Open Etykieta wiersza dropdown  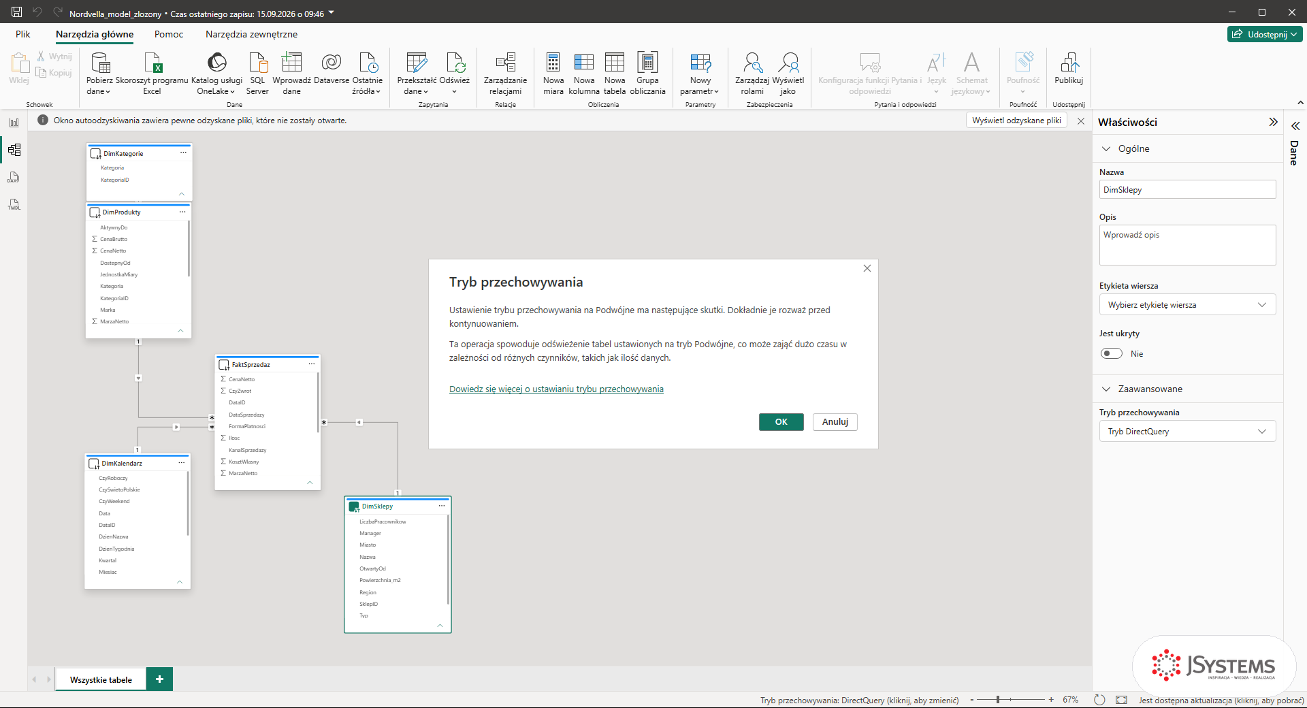[x=1187, y=305]
